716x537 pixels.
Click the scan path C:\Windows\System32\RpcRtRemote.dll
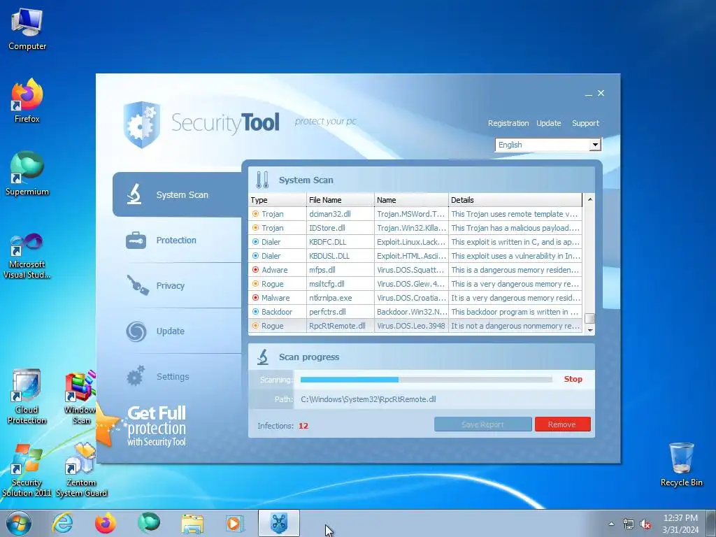click(368, 399)
